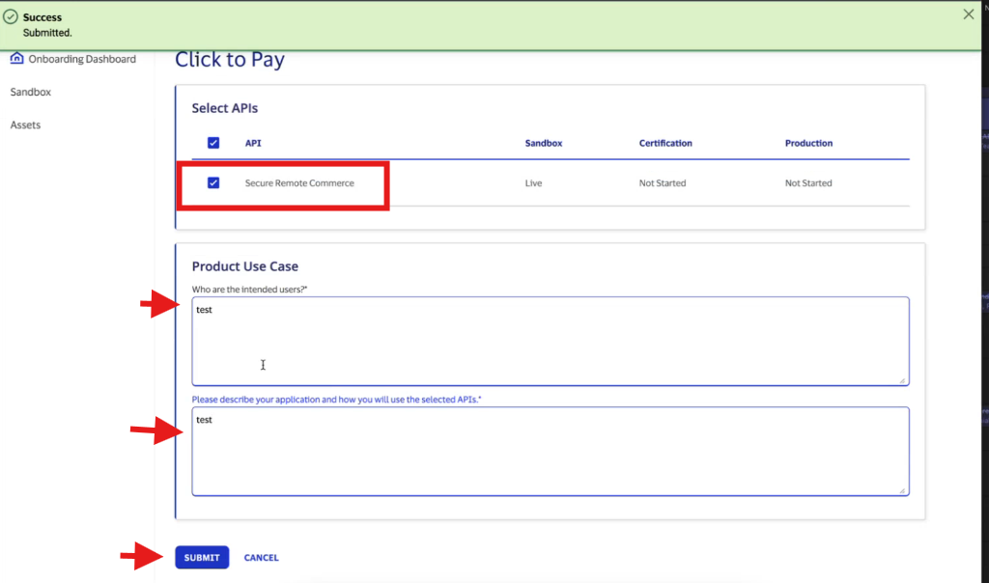Navigate to Assets in the sidebar
The width and height of the screenshot is (989, 583).
point(26,124)
